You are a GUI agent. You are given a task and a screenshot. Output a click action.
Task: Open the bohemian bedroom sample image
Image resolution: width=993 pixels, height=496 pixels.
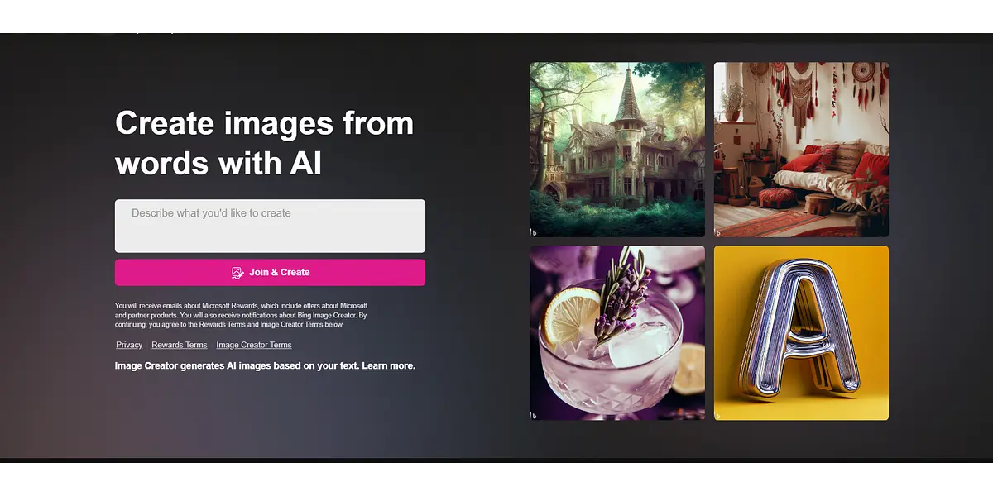point(801,149)
